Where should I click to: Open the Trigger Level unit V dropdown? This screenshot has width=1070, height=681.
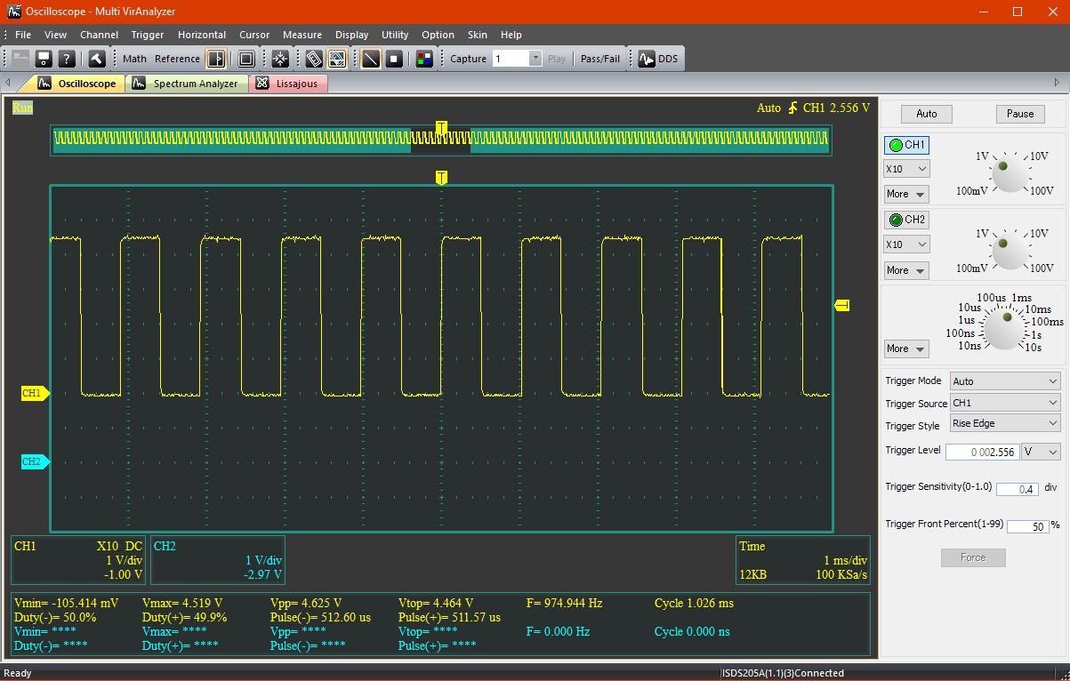[1042, 452]
